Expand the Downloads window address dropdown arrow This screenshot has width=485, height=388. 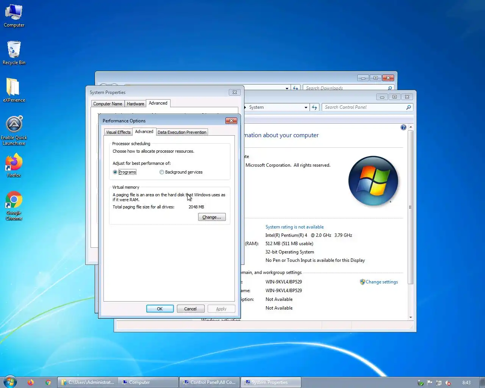pos(287,88)
